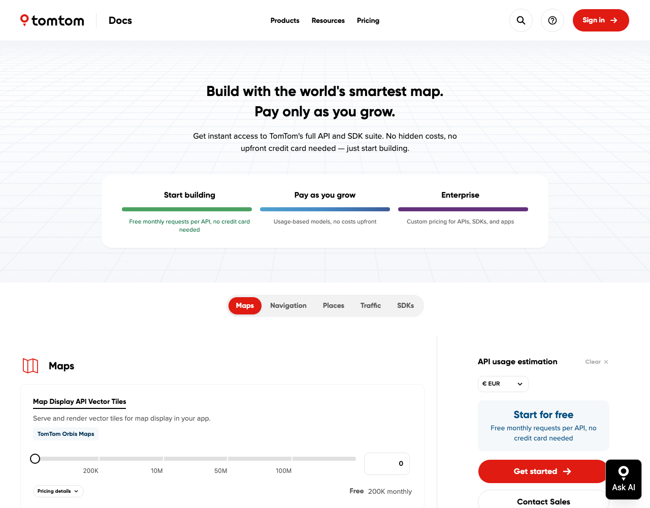650x508 pixels.
Task: Select the Pay as you grow column
Action: [x=325, y=208]
